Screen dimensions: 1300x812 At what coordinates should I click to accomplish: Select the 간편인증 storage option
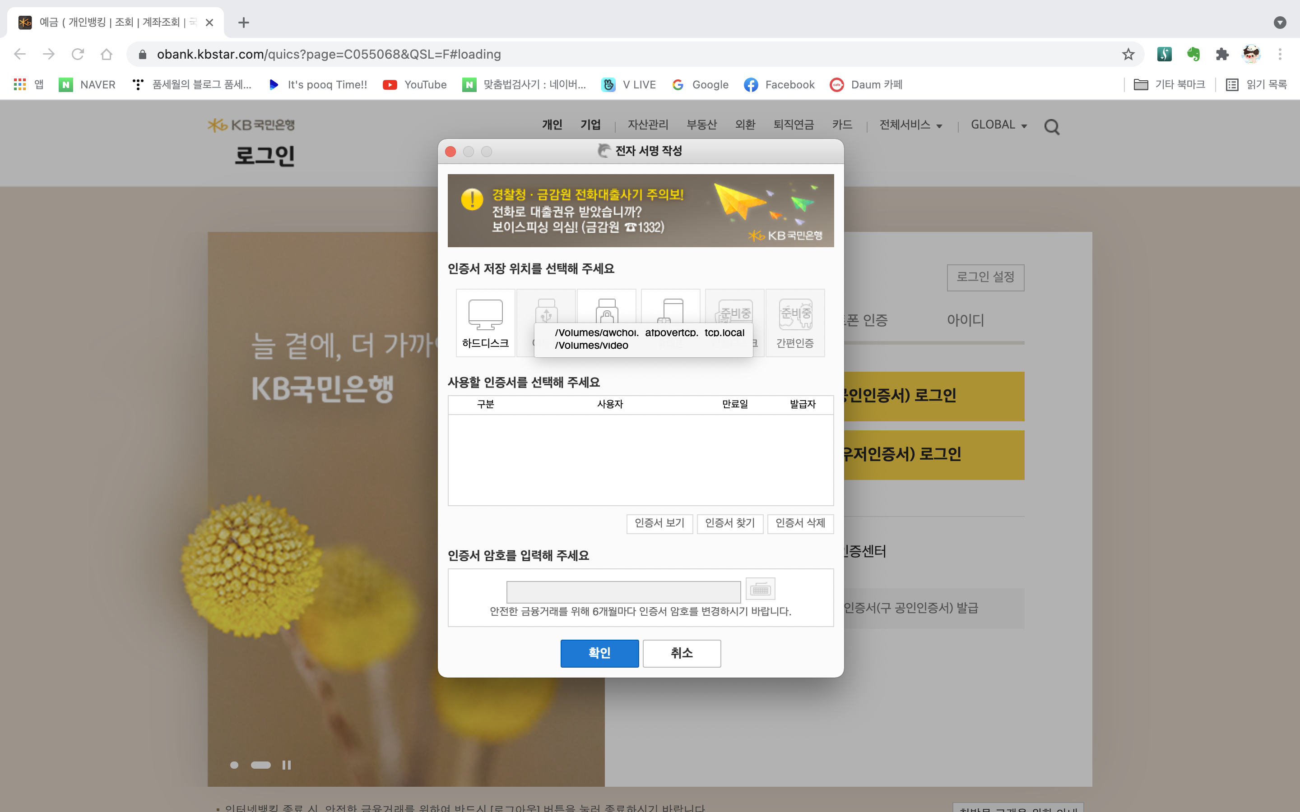click(x=794, y=323)
